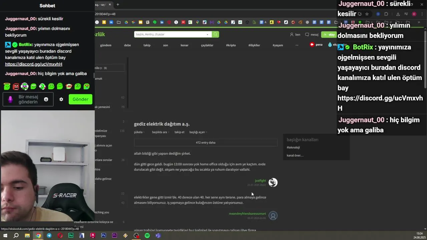Screen dimensions: 427x240
Task: Open the 'mesaj' messages link
Action: click(x=312, y=35)
